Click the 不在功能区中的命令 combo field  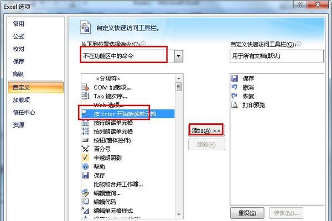pyautogui.click(x=128, y=56)
